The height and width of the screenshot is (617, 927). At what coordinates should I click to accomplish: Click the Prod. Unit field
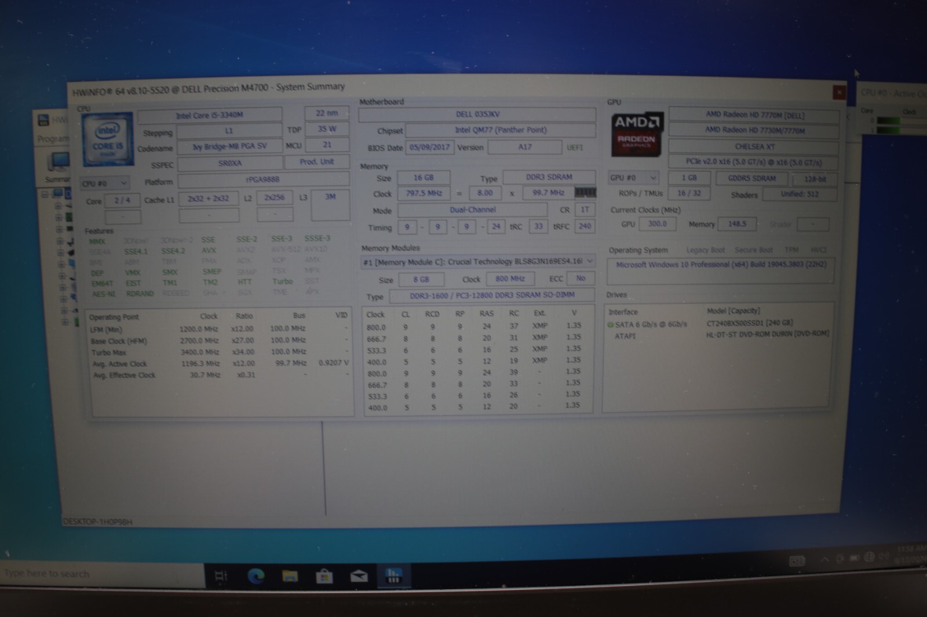pos(316,161)
